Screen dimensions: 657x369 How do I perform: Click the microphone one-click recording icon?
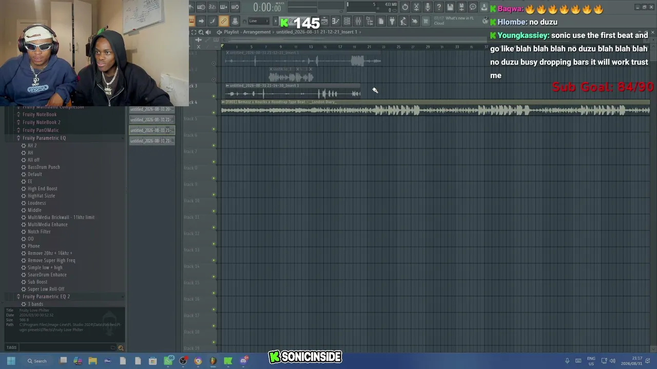click(428, 7)
